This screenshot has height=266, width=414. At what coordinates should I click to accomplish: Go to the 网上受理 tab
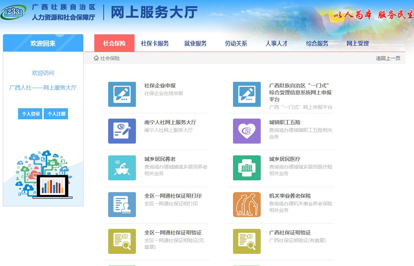[x=357, y=43]
